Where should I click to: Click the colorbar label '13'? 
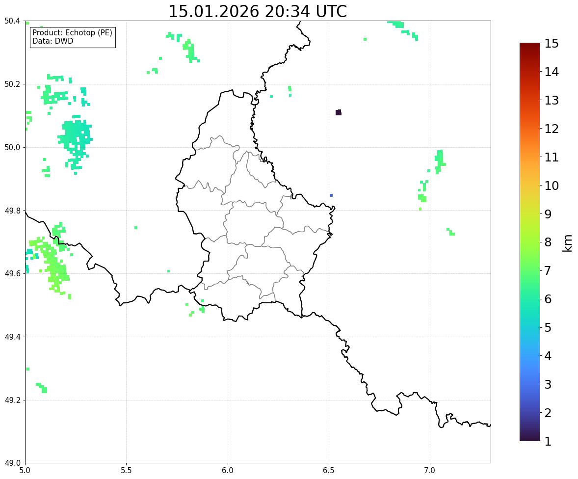(x=552, y=100)
